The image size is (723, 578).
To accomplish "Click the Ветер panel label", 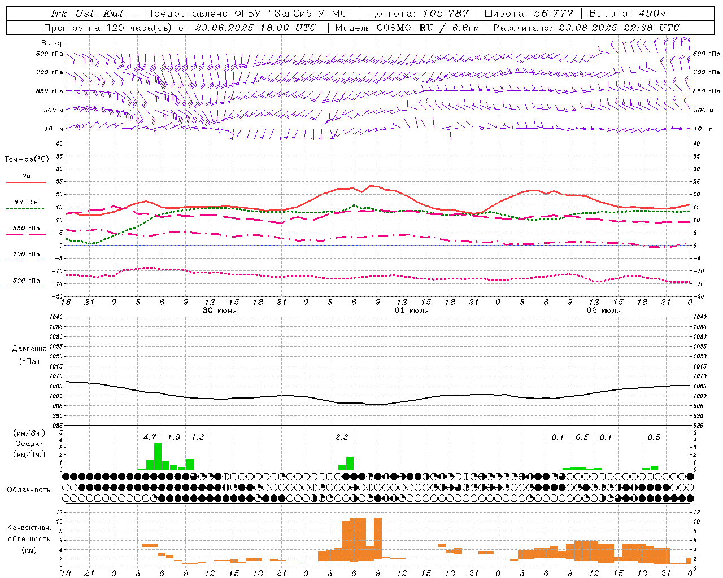I will [53, 43].
